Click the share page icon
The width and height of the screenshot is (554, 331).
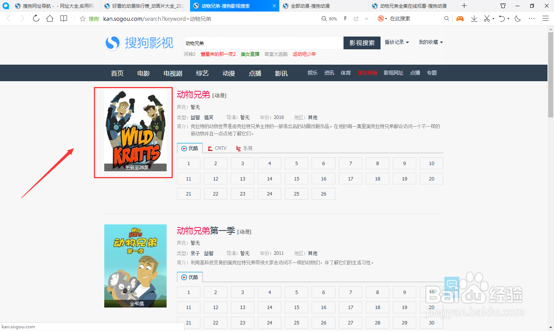click(356, 18)
